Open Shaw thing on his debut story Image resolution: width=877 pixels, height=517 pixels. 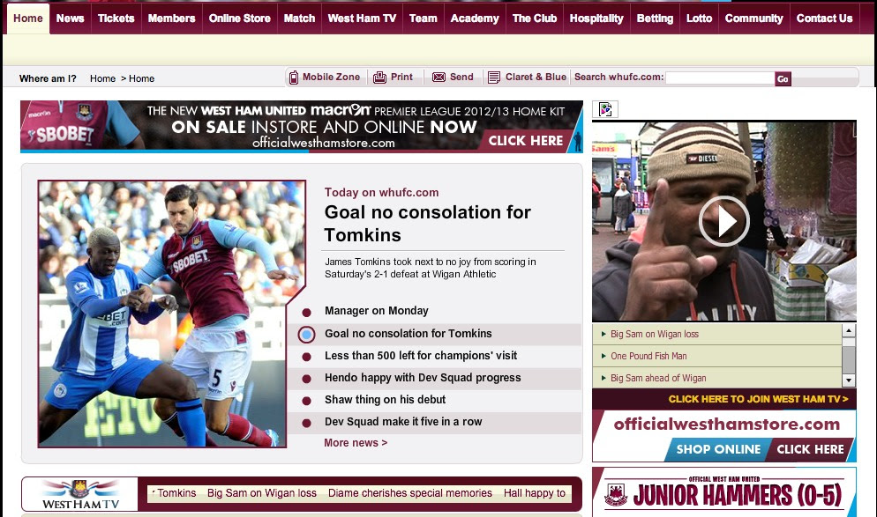point(386,400)
